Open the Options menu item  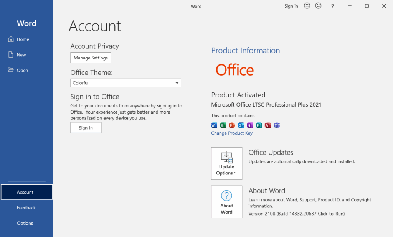25,223
